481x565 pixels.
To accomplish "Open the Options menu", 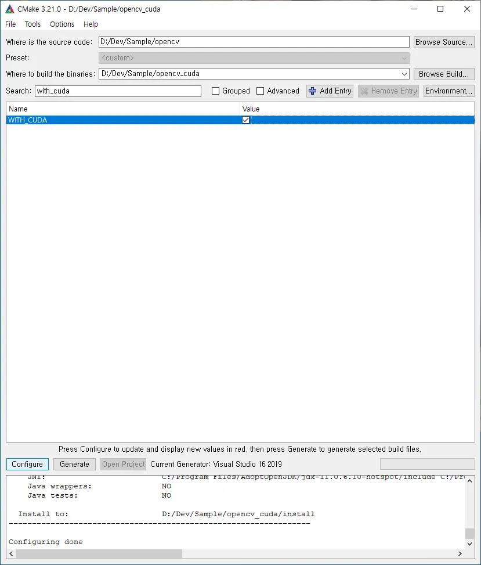I will click(x=62, y=24).
